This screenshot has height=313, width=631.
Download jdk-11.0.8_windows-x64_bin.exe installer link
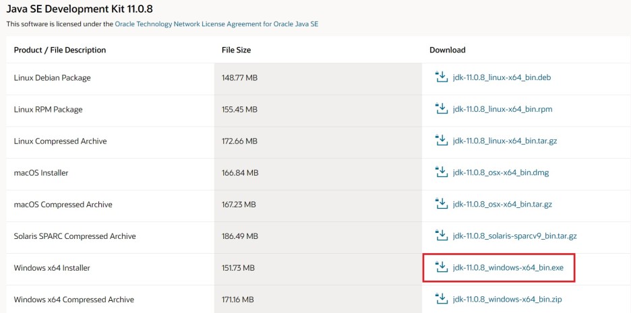pos(508,268)
